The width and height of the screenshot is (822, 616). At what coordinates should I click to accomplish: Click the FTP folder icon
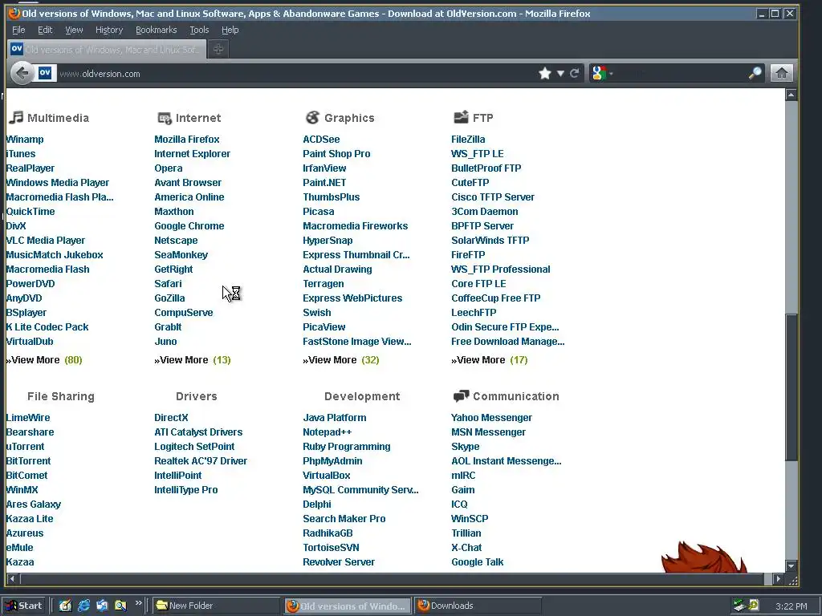pos(461,117)
